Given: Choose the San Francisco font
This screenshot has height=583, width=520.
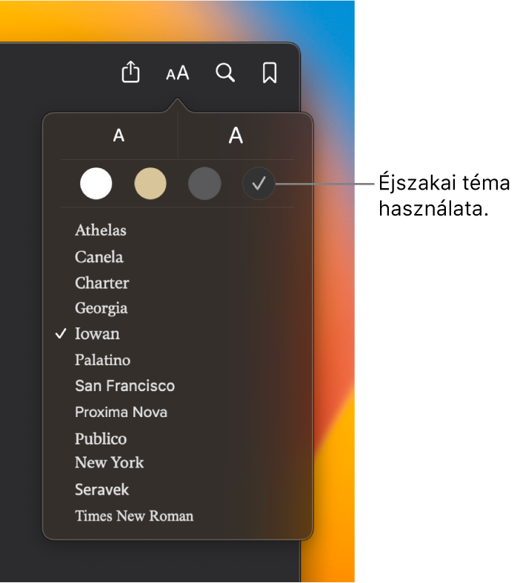Looking at the screenshot, I should [x=125, y=386].
